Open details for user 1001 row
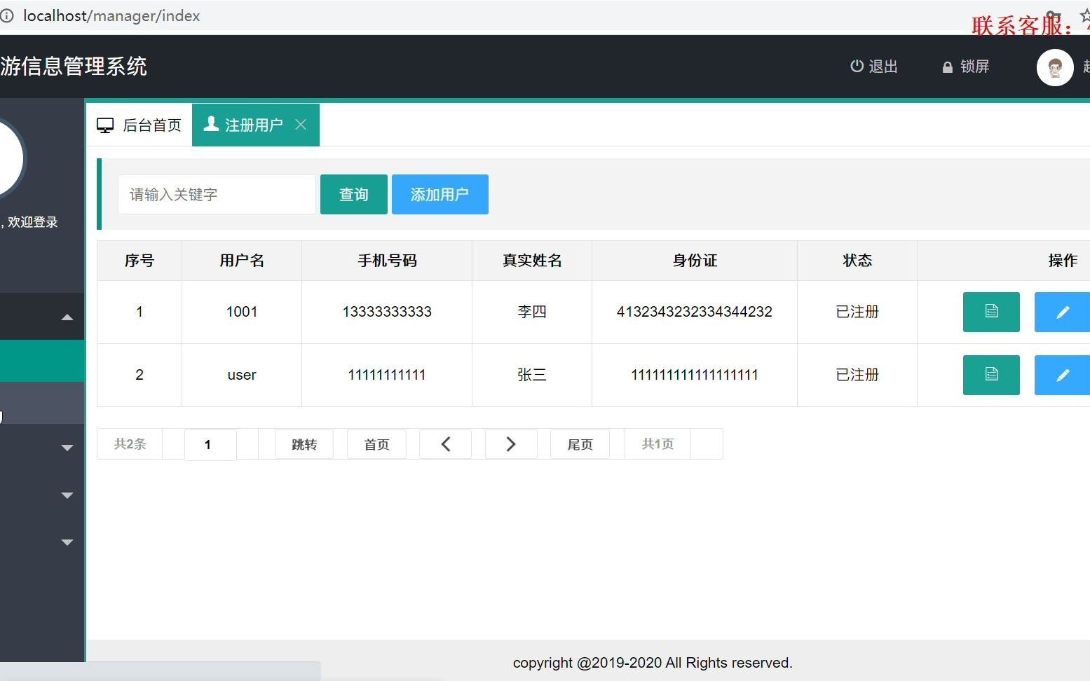Screen dimensions: 1090x681 [x=991, y=312]
